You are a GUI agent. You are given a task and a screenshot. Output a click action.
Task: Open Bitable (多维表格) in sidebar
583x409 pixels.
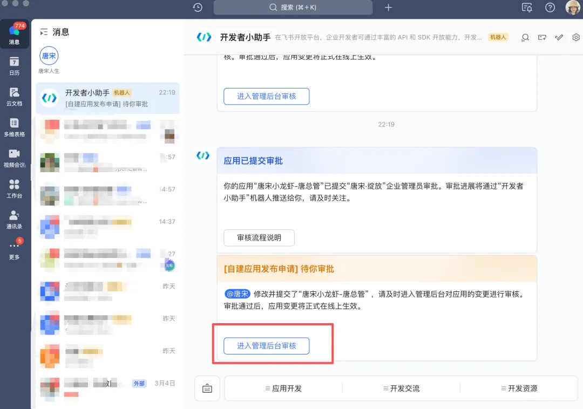15,127
